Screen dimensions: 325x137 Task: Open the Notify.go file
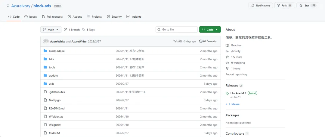(55, 100)
